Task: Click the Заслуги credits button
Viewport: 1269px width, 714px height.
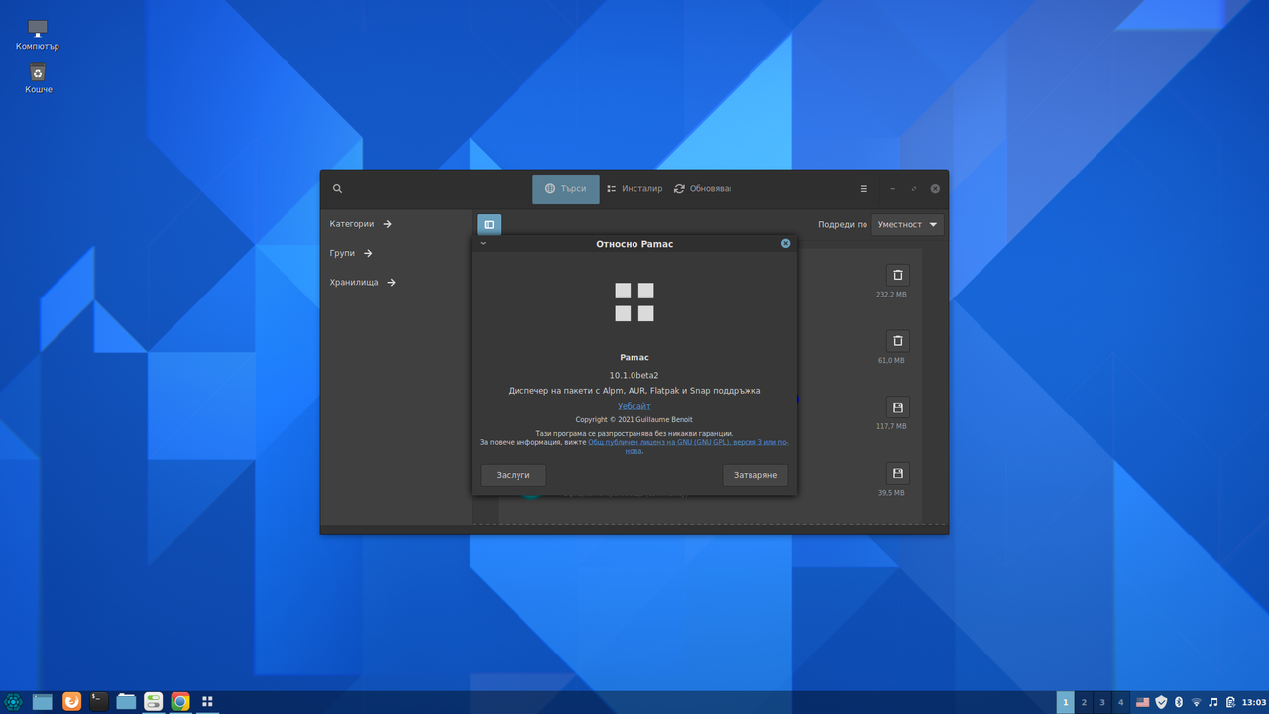Action: coord(514,475)
